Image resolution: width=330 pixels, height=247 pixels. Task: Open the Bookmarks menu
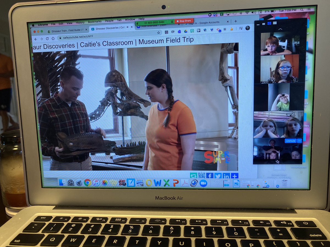click(95, 22)
